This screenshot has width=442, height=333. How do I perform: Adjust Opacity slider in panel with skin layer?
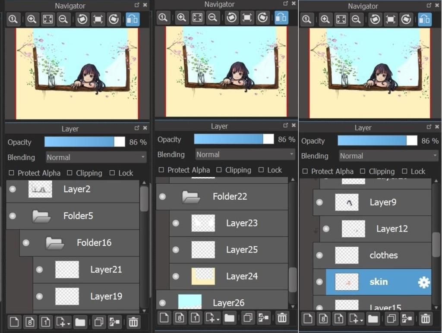[x=377, y=140]
